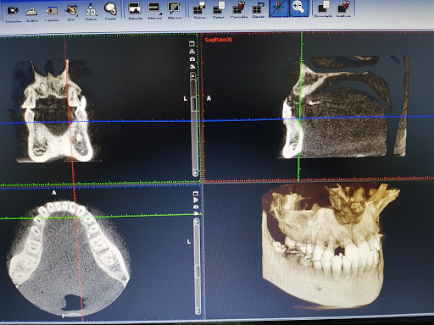Image resolution: width=434 pixels, height=325 pixels.
Task: Open the histogram panel toolbar icon
Action: (135, 8)
